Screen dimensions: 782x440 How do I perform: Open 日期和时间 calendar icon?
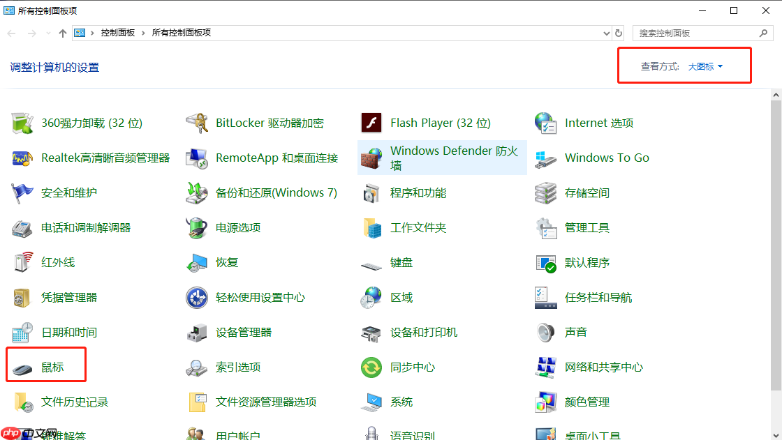(22, 333)
